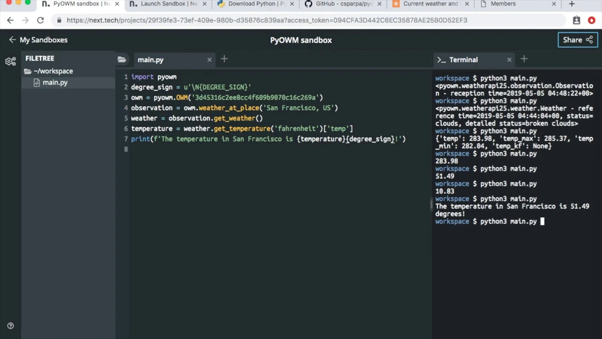Close the main.py editor tab
Viewport: 602px width, 339px height.
pyautogui.click(x=209, y=59)
